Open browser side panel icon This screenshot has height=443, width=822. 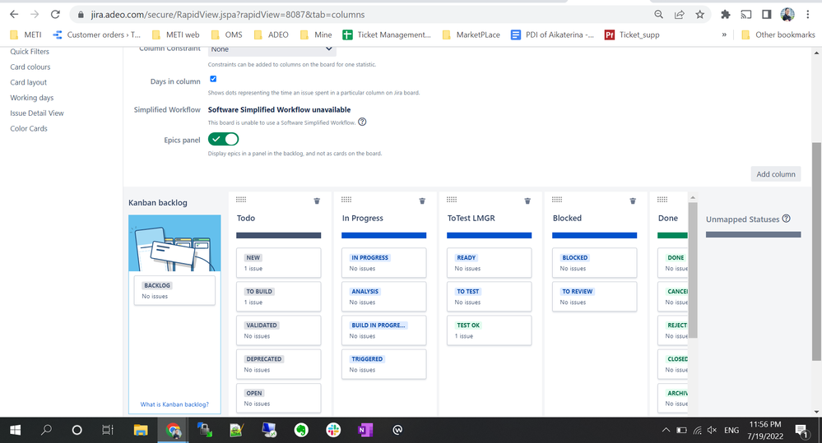tap(766, 15)
